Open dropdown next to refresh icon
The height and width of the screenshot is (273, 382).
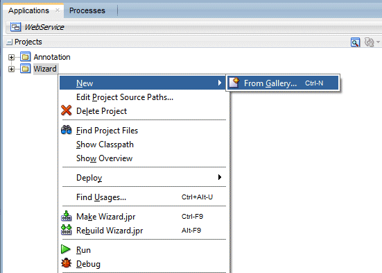pyautogui.click(x=378, y=42)
